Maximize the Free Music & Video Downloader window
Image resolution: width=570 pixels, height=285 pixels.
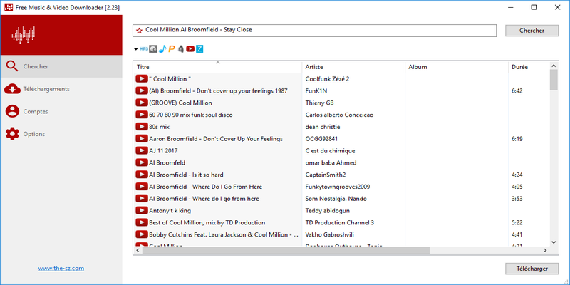coord(534,7)
